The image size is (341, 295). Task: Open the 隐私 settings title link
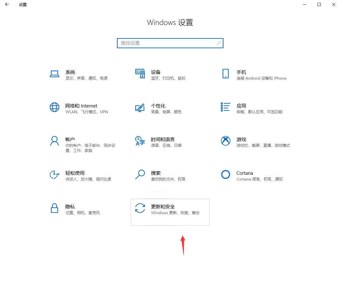click(70, 206)
